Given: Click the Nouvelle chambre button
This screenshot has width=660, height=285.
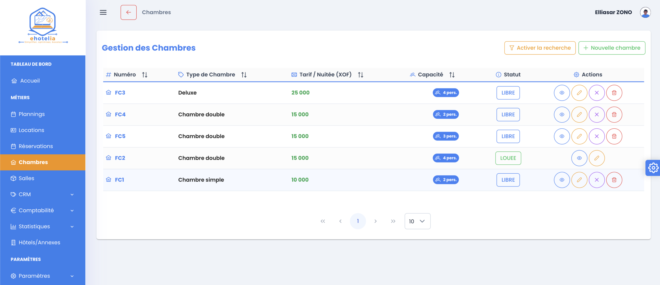Looking at the screenshot, I should (x=612, y=48).
